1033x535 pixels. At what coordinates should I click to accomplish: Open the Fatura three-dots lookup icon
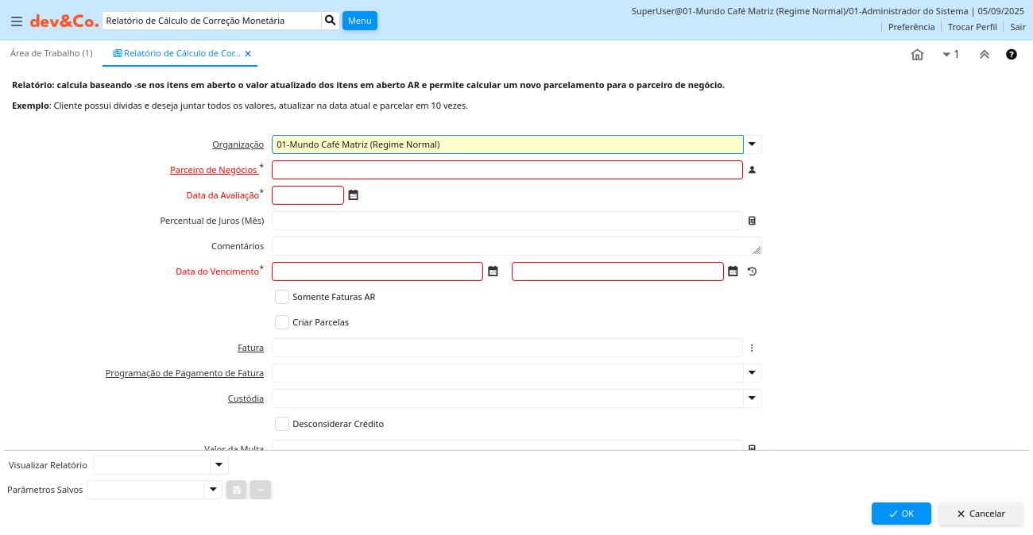752,348
